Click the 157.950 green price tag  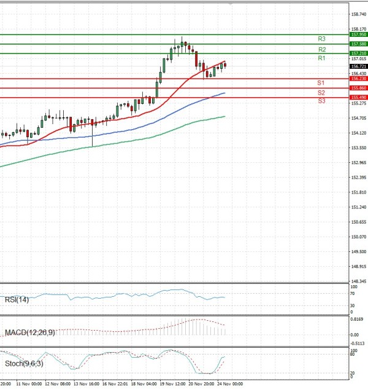[x=358, y=35]
